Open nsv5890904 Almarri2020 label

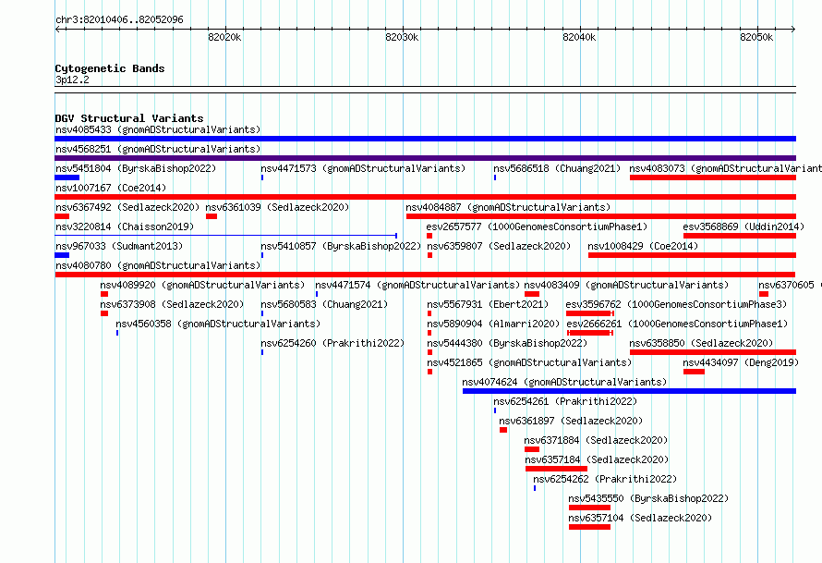click(493, 324)
